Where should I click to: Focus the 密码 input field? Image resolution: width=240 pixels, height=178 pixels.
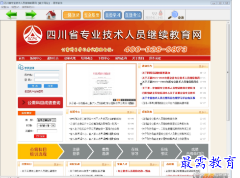(47, 80)
